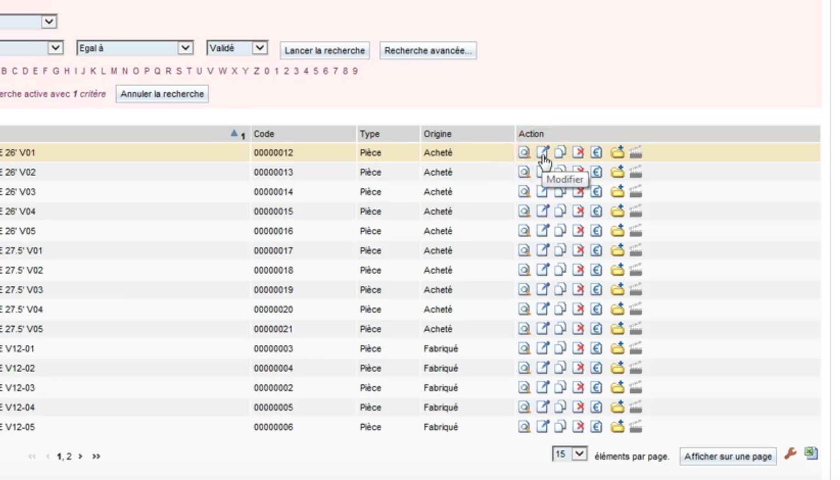Delete the item with code 00000017

point(578,250)
